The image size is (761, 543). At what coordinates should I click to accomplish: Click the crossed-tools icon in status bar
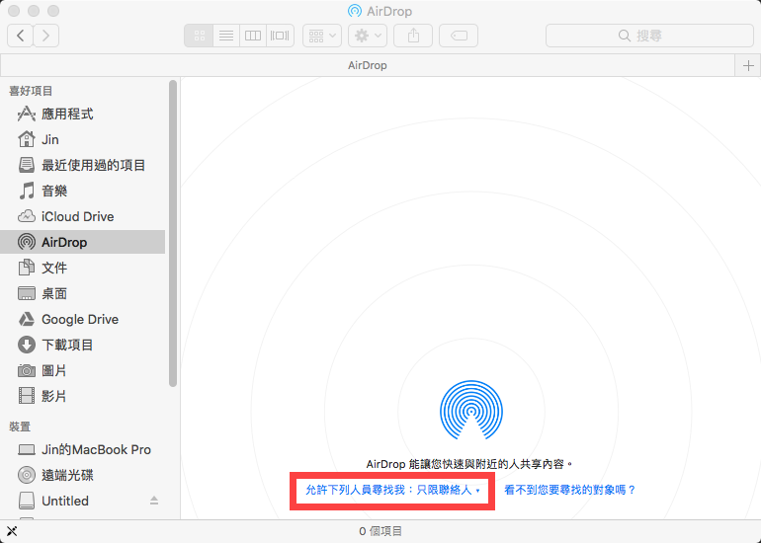[12, 531]
